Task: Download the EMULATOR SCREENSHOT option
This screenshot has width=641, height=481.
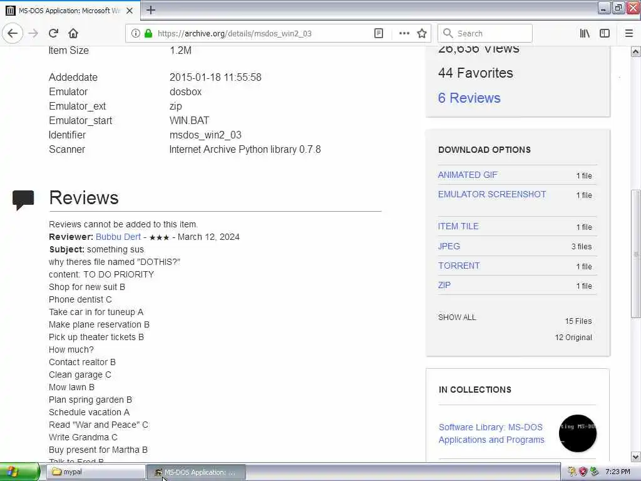Action: [x=492, y=194]
